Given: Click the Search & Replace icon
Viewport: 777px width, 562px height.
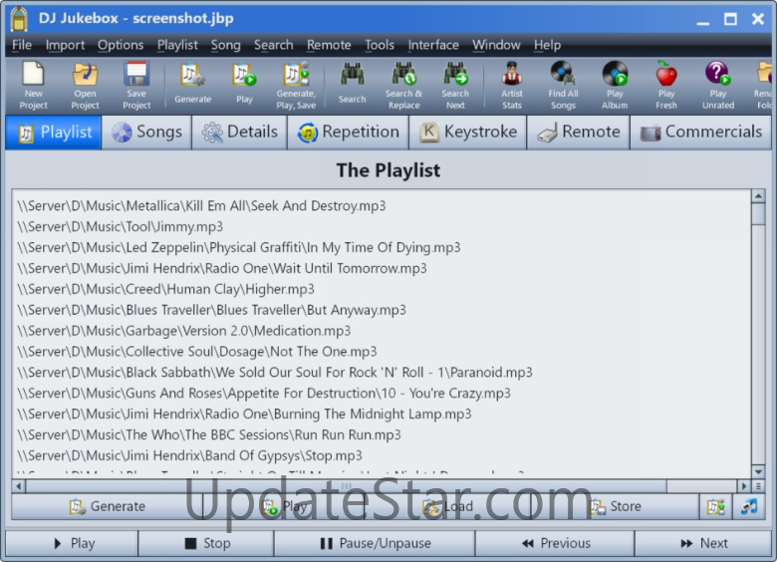Looking at the screenshot, I should [403, 76].
